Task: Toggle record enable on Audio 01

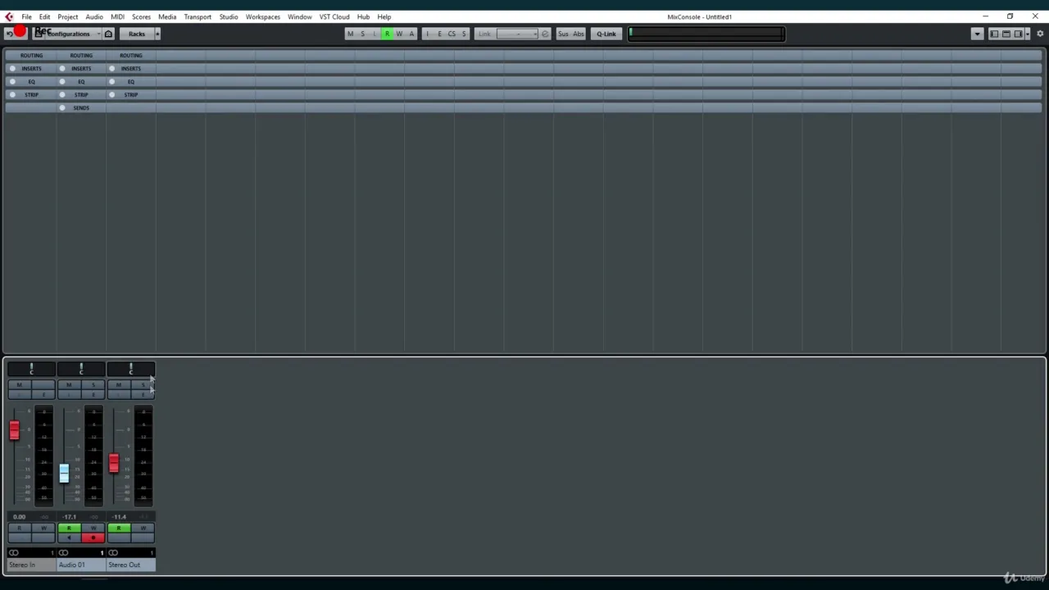Action: pos(93,538)
